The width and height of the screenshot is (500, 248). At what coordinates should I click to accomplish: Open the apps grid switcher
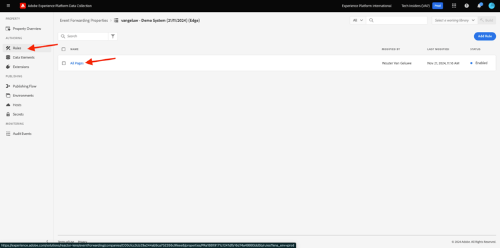(x=454, y=6)
